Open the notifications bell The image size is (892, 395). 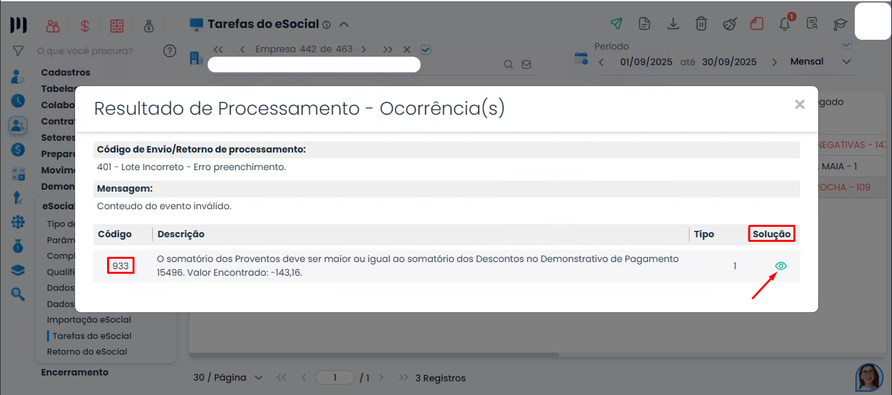[x=785, y=24]
